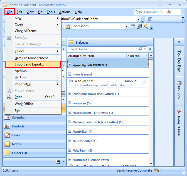
Task: Click the Calendar navigation icon
Action: 7,117
